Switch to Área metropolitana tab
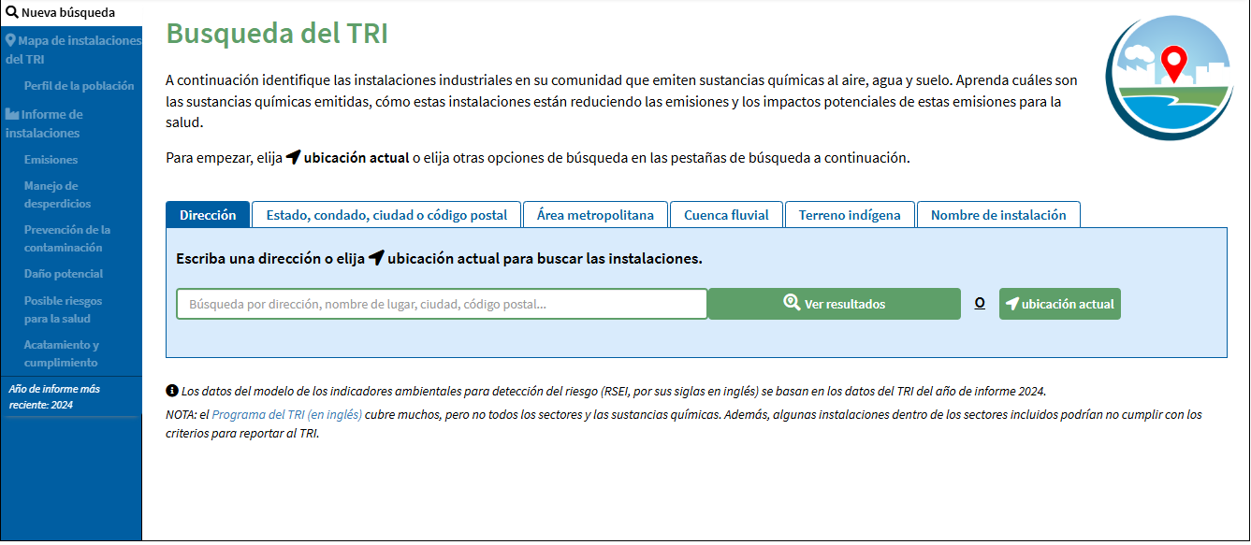Screen dimensions: 1251x545 595,214
